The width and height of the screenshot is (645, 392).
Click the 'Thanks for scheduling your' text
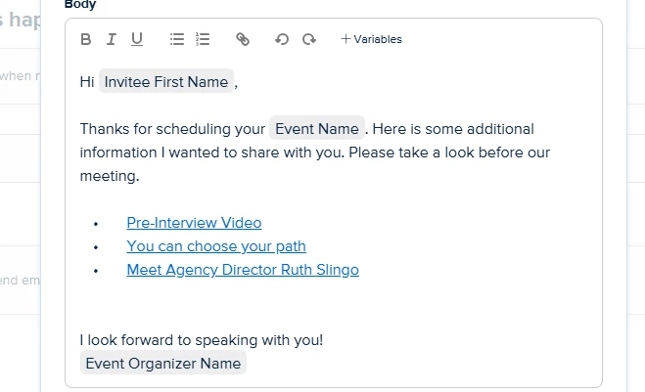click(x=172, y=129)
